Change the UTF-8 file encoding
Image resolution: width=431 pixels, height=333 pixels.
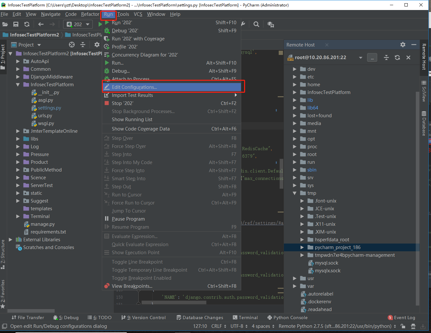pos(239,326)
